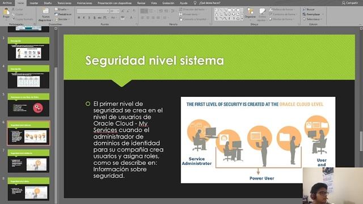Toggle strikethrough formatting
The height and width of the screenshot is (204, 363).
[x=100, y=18]
